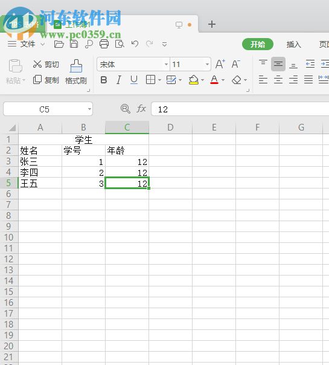Click the 粘贴 paste button
329x365 pixels.
pyautogui.click(x=15, y=71)
